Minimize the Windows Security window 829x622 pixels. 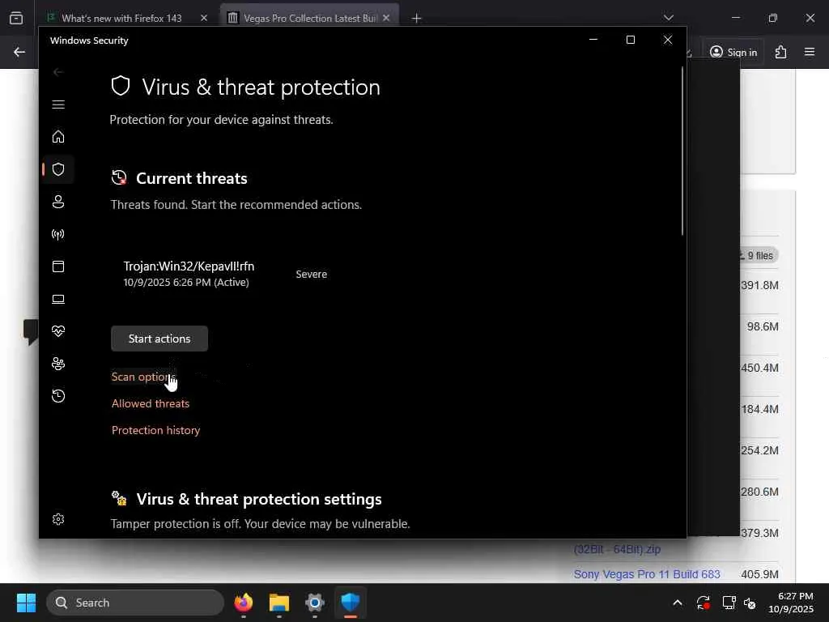click(x=593, y=40)
